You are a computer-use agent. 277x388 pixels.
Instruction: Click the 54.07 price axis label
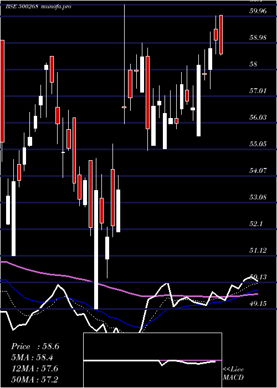[258, 171]
